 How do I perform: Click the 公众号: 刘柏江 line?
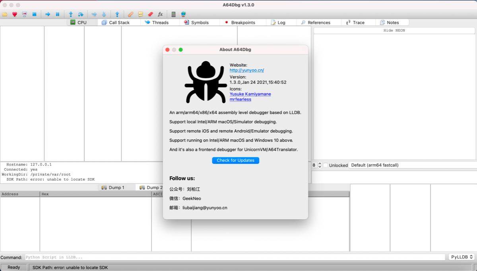pos(185,189)
